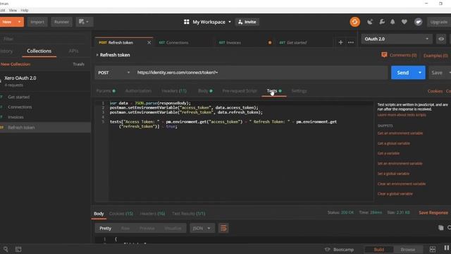451x254 pixels.
Task: Add a new request tab with plus
Action: click(340, 42)
